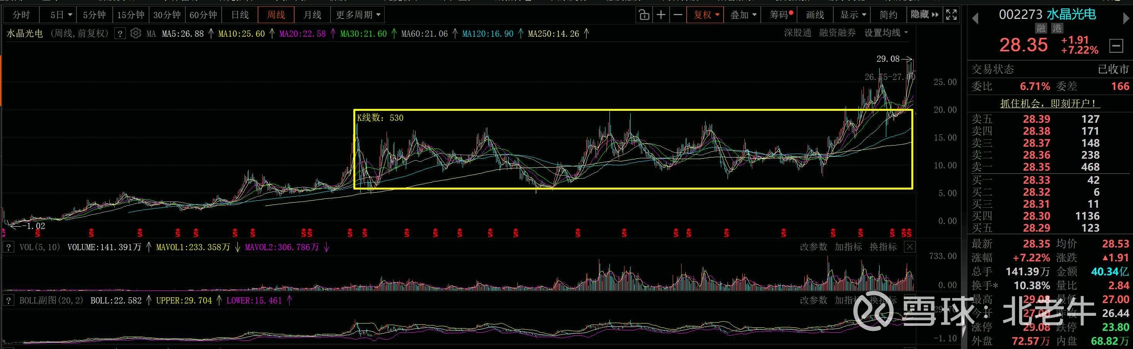The image size is (1133, 349).
Task: Toggle 隐藏 to hide side panel
Action: tap(924, 15)
